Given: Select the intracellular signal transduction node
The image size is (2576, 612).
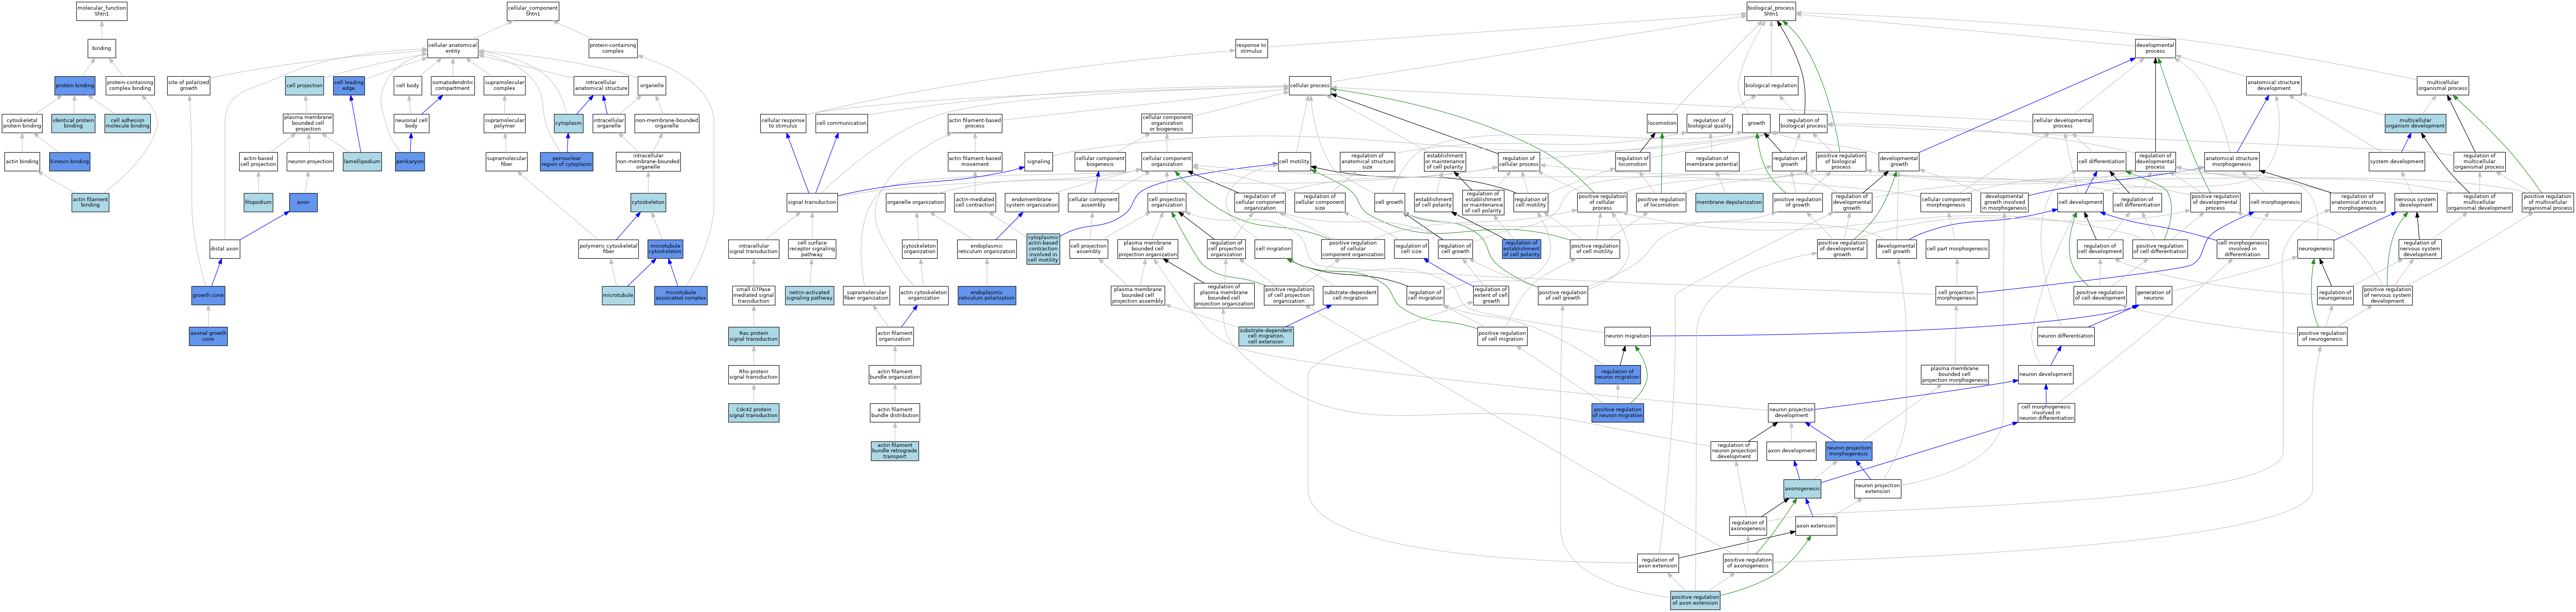Looking at the screenshot, I should pyautogui.click(x=754, y=249).
